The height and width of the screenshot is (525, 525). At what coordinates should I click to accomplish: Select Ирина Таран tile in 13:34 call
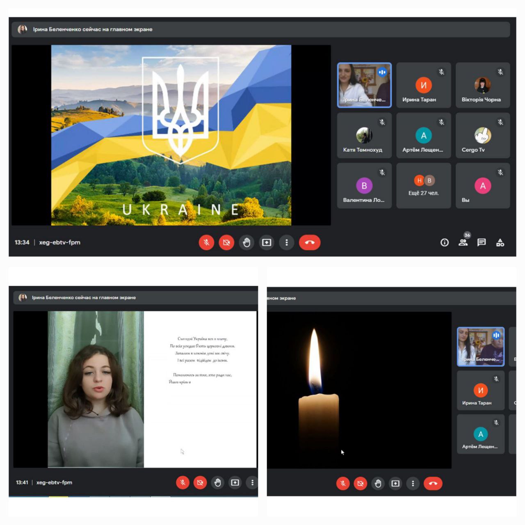424,85
